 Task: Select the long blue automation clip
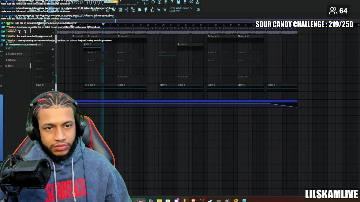pos(186,103)
